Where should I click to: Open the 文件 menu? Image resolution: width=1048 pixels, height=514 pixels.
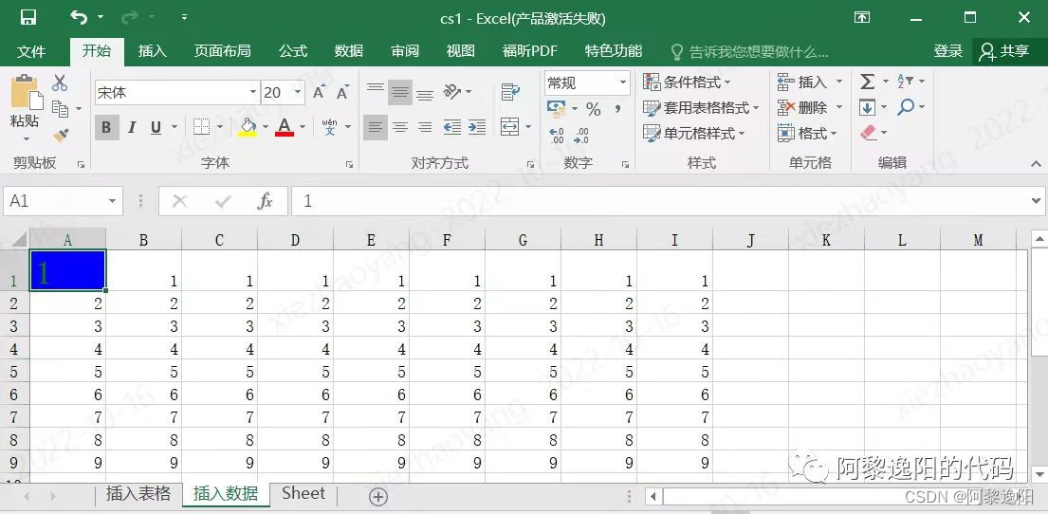31,51
